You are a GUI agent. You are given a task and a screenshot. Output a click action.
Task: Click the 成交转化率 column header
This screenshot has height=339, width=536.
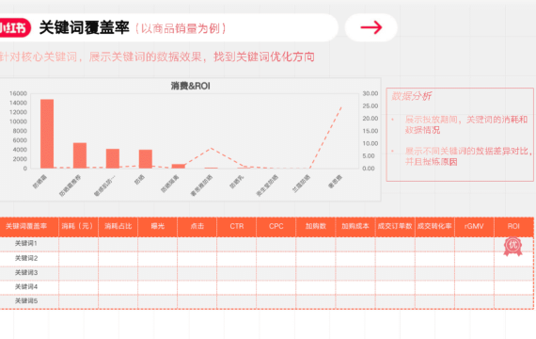pos(434,226)
